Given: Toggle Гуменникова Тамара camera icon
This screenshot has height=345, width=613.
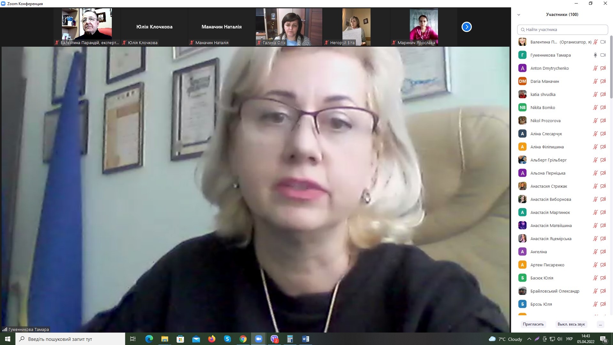Looking at the screenshot, I should (603, 55).
